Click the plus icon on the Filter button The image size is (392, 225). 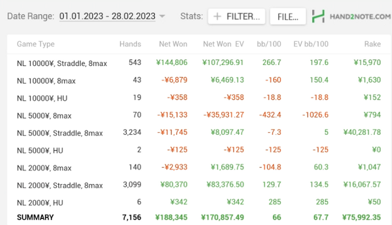click(x=218, y=17)
